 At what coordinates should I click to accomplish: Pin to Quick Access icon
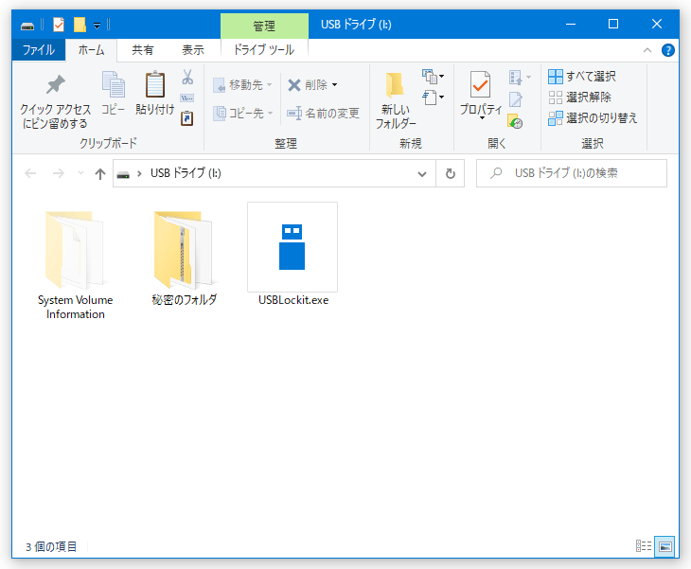pyautogui.click(x=55, y=84)
